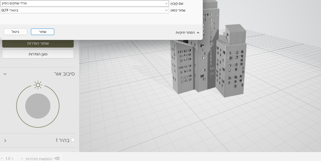This screenshot has height=161, width=321.
Task: Click the circular light rotation ring outline
Action: 17,106
